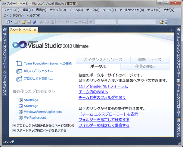Click the Save toolbar icon
The image size is (183, 147).
click(29, 22)
